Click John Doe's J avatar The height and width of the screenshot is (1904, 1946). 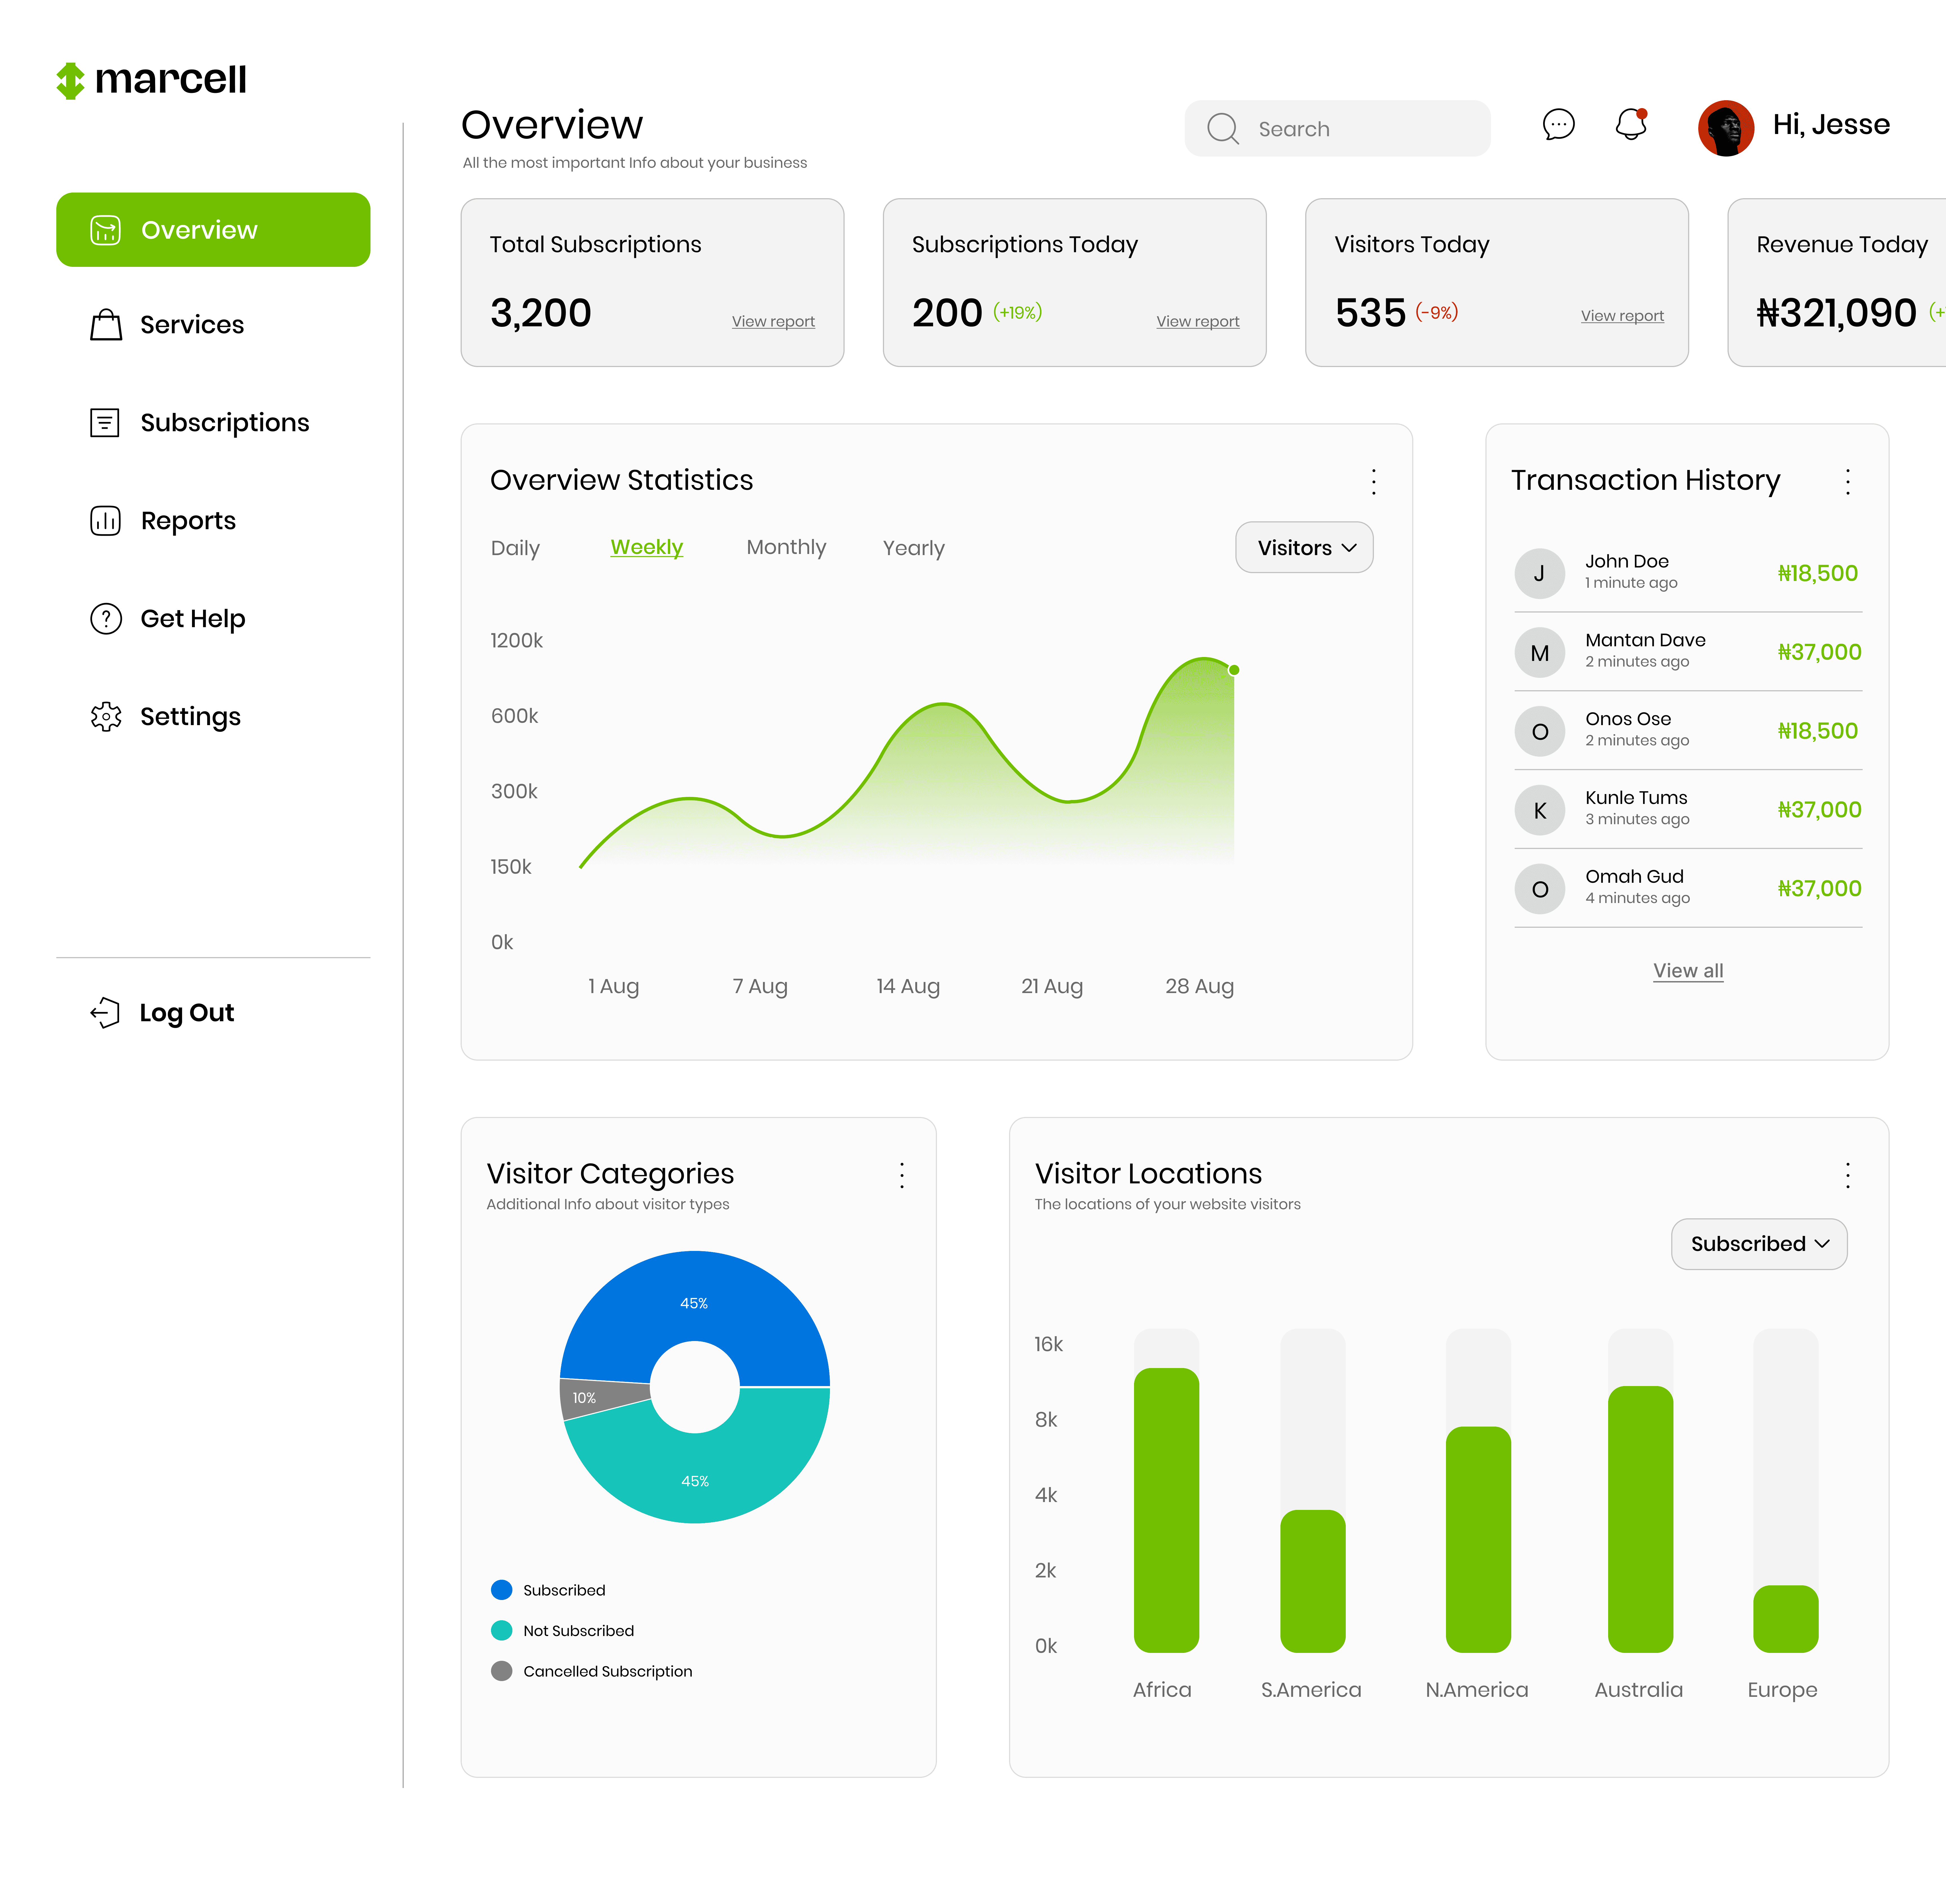[x=1540, y=574]
